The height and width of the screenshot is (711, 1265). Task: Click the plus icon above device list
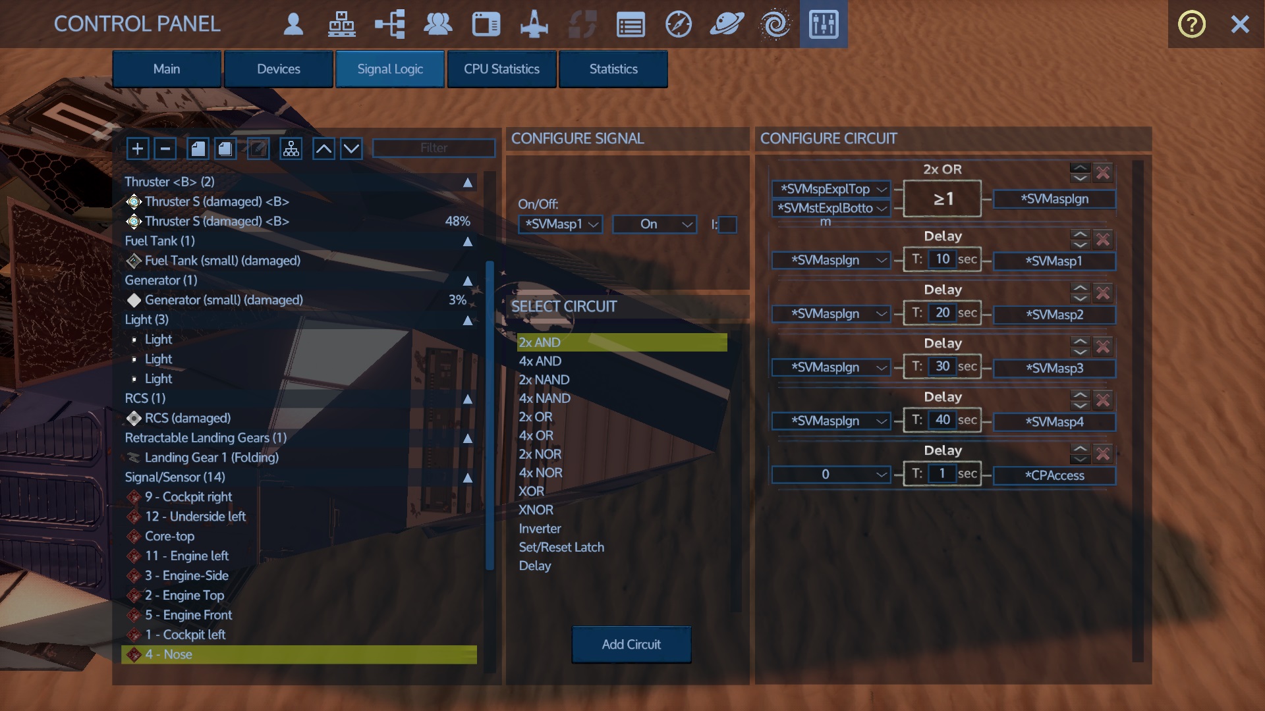pyautogui.click(x=137, y=149)
